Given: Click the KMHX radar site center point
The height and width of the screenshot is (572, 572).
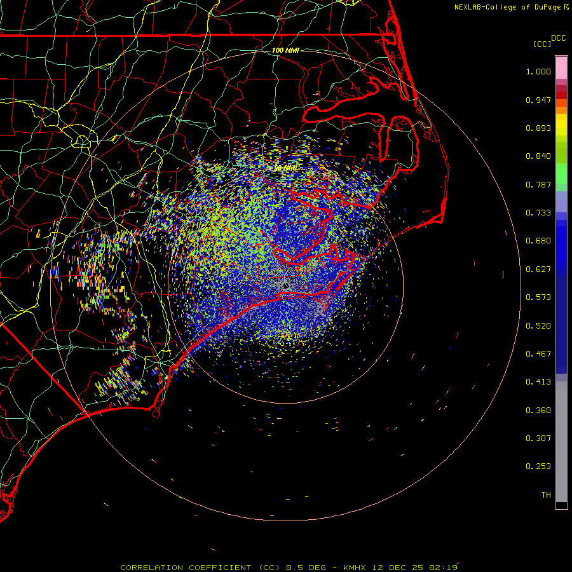Looking at the screenshot, I should (285, 285).
